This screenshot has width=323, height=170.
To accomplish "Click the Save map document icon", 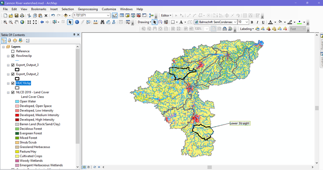I will pyautogui.click(x=16, y=15).
